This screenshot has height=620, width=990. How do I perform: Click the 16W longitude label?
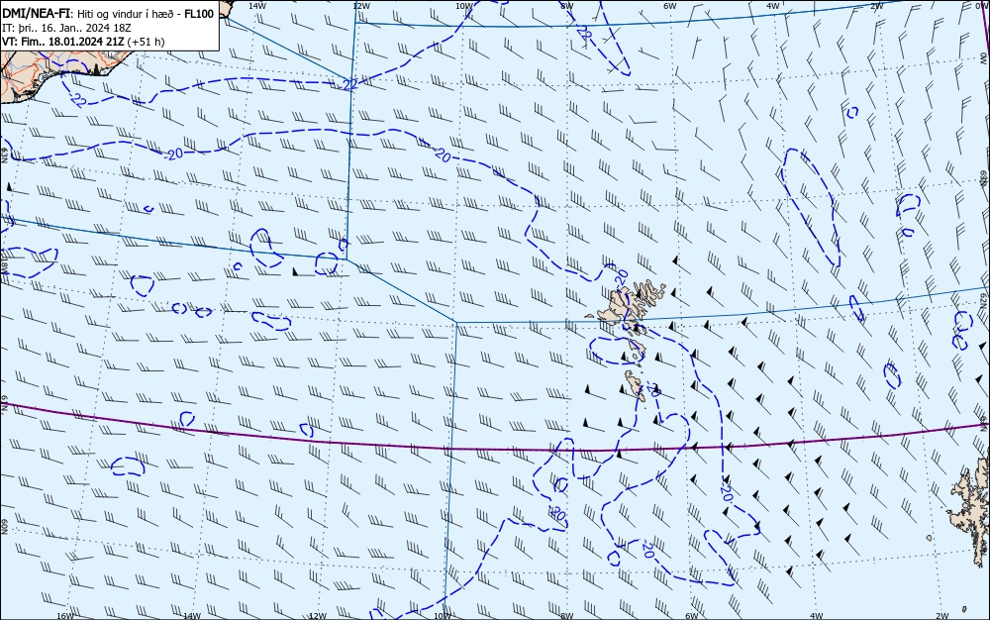pyautogui.click(x=65, y=616)
